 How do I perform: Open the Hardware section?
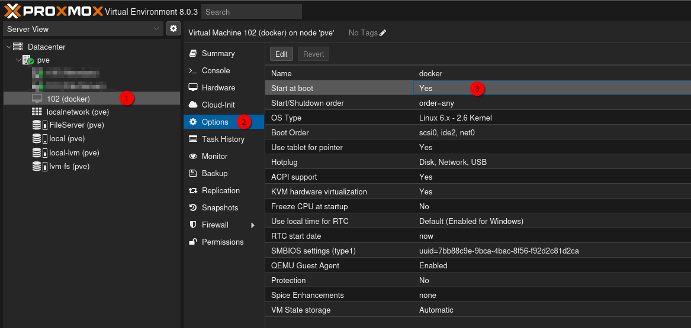218,87
